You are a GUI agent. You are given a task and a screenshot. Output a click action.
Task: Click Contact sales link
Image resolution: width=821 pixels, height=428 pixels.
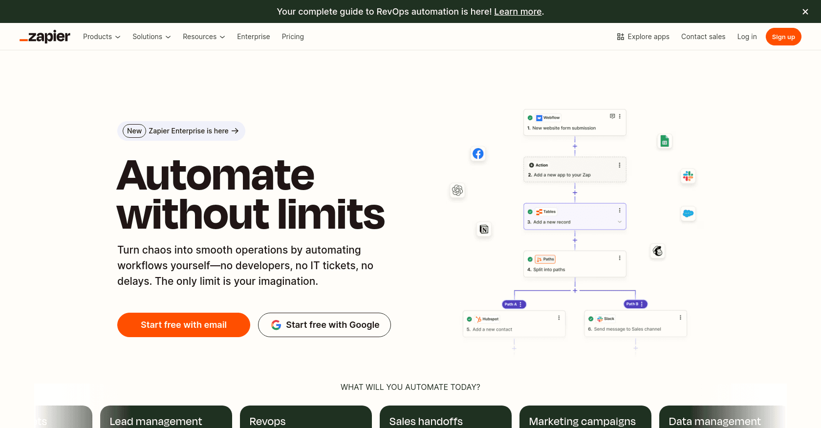(x=703, y=37)
